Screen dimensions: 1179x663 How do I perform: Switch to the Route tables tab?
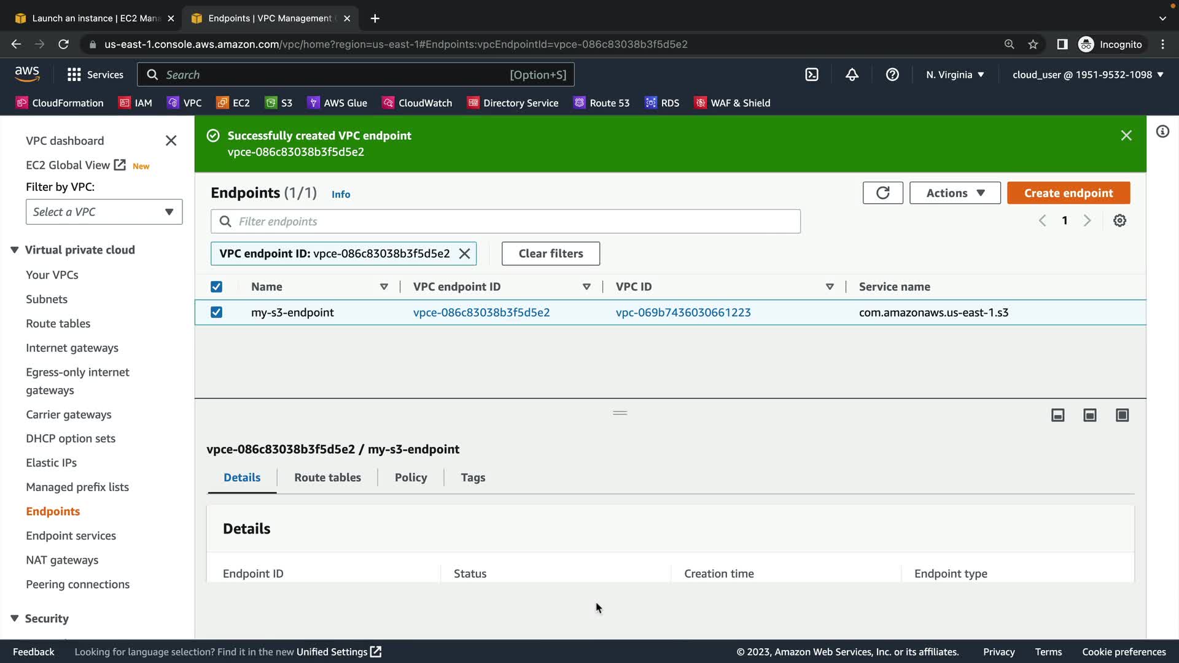pyautogui.click(x=327, y=478)
